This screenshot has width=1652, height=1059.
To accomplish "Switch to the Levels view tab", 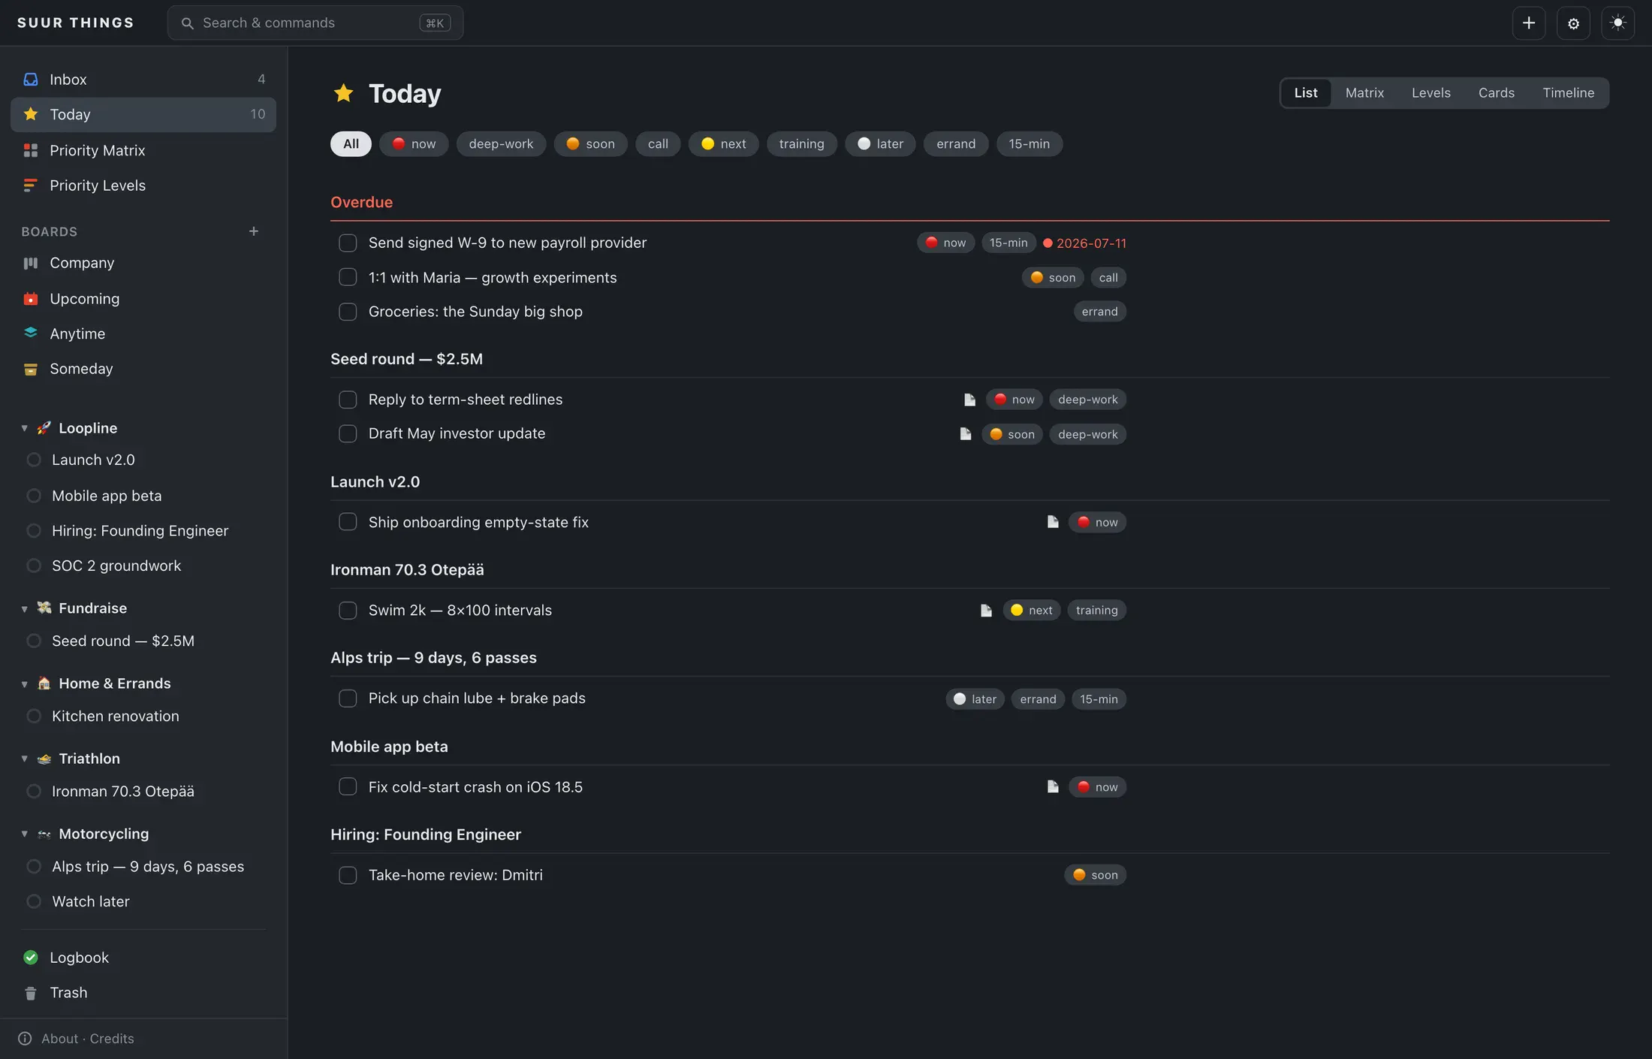I will 1430,93.
